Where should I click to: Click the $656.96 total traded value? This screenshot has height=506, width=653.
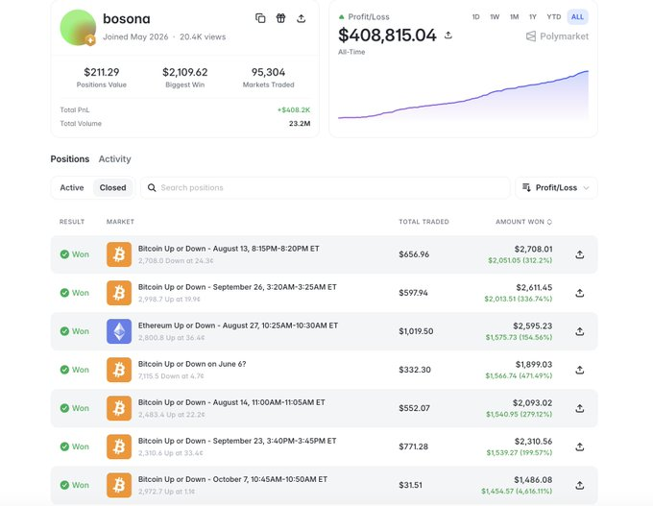pos(414,254)
